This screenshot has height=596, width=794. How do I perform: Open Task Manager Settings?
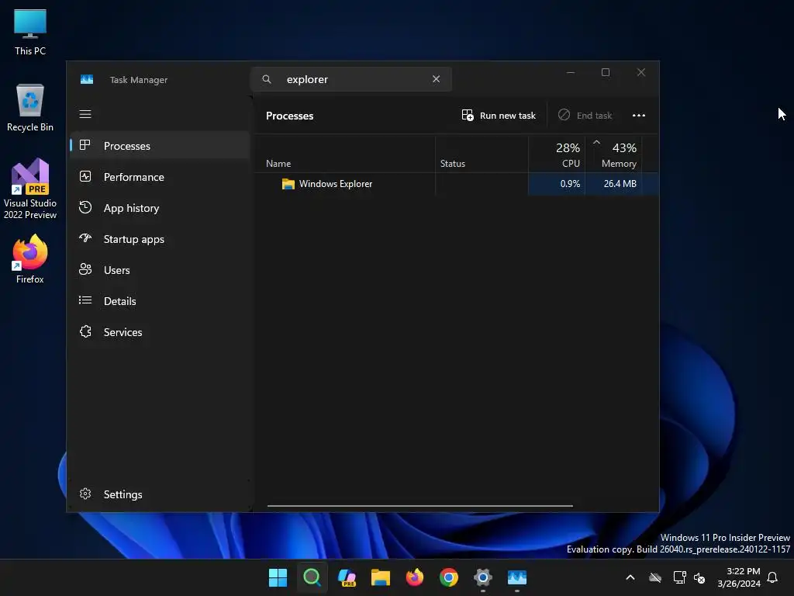pyautogui.click(x=160, y=494)
